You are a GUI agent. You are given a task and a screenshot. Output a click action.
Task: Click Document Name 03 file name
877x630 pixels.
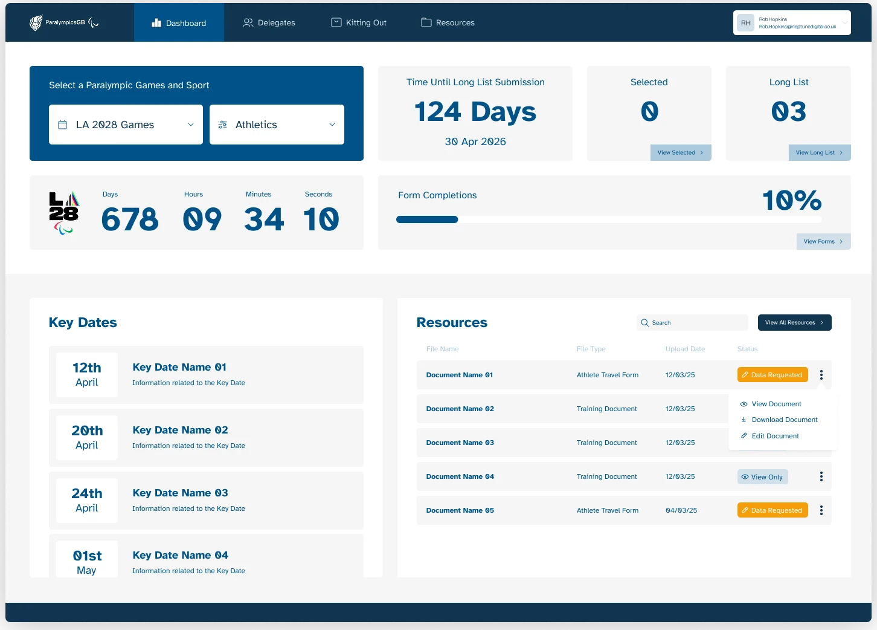(460, 443)
